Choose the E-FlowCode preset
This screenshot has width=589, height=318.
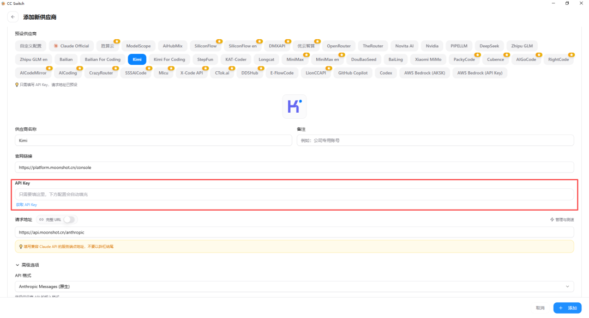[x=282, y=73]
